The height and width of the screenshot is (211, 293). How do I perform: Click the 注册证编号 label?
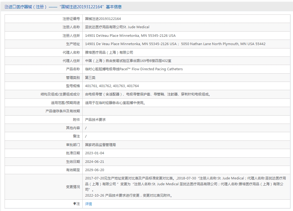pos(71,19)
